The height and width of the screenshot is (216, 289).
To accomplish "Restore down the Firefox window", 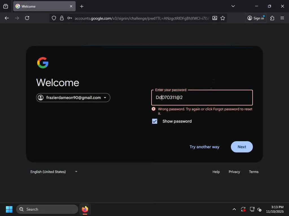I will [x=270, y=6].
